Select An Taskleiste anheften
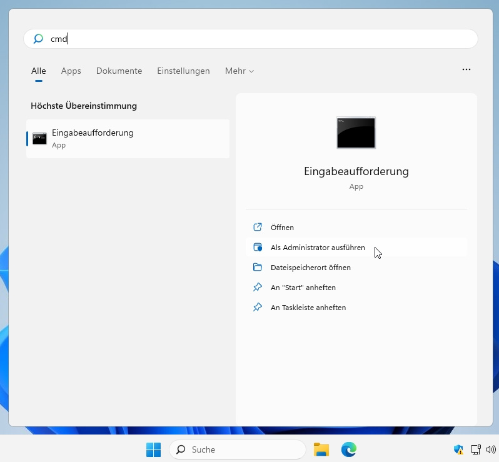The width and height of the screenshot is (499, 462). click(308, 308)
